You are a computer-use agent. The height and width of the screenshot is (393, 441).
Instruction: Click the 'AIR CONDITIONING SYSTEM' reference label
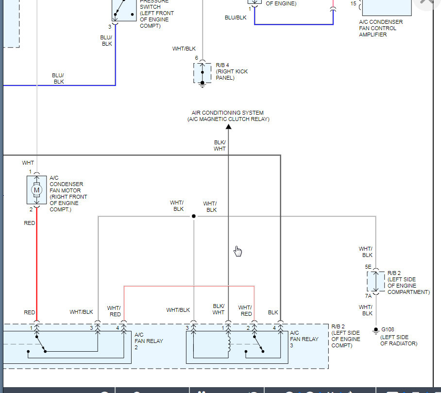point(228,113)
